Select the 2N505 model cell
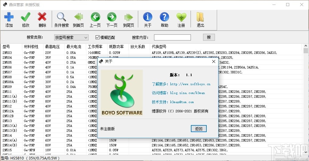The width and height of the screenshot is (309, 161). point(7,62)
